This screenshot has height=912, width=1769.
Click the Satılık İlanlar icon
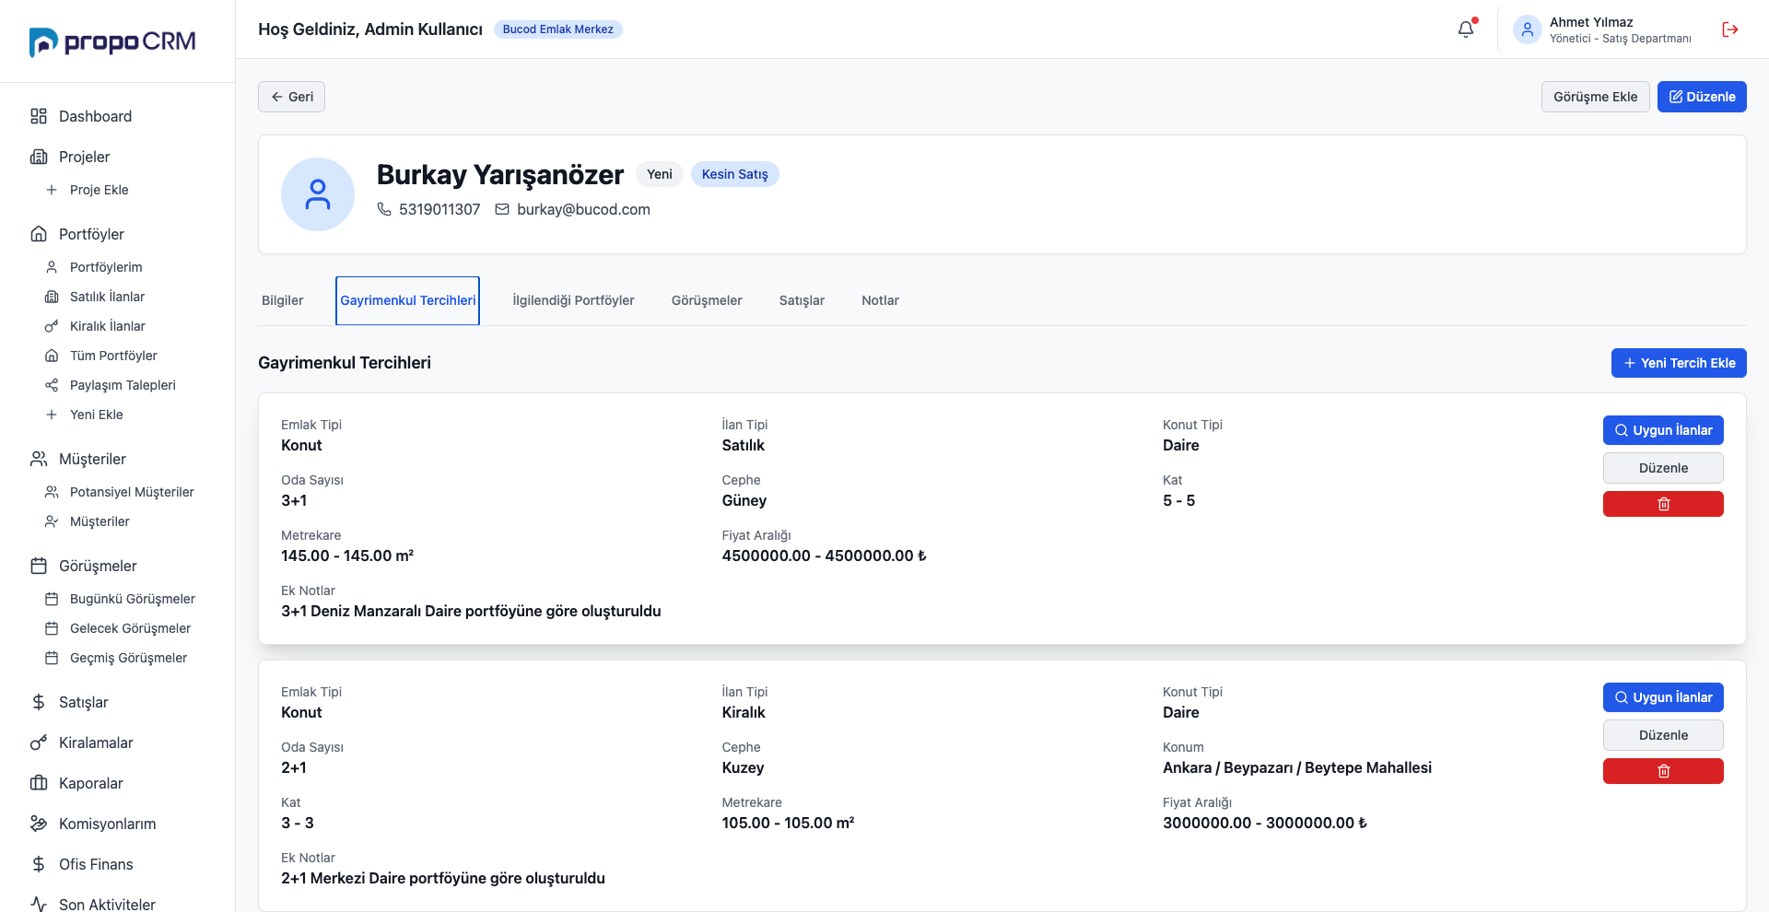click(x=52, y=297)
